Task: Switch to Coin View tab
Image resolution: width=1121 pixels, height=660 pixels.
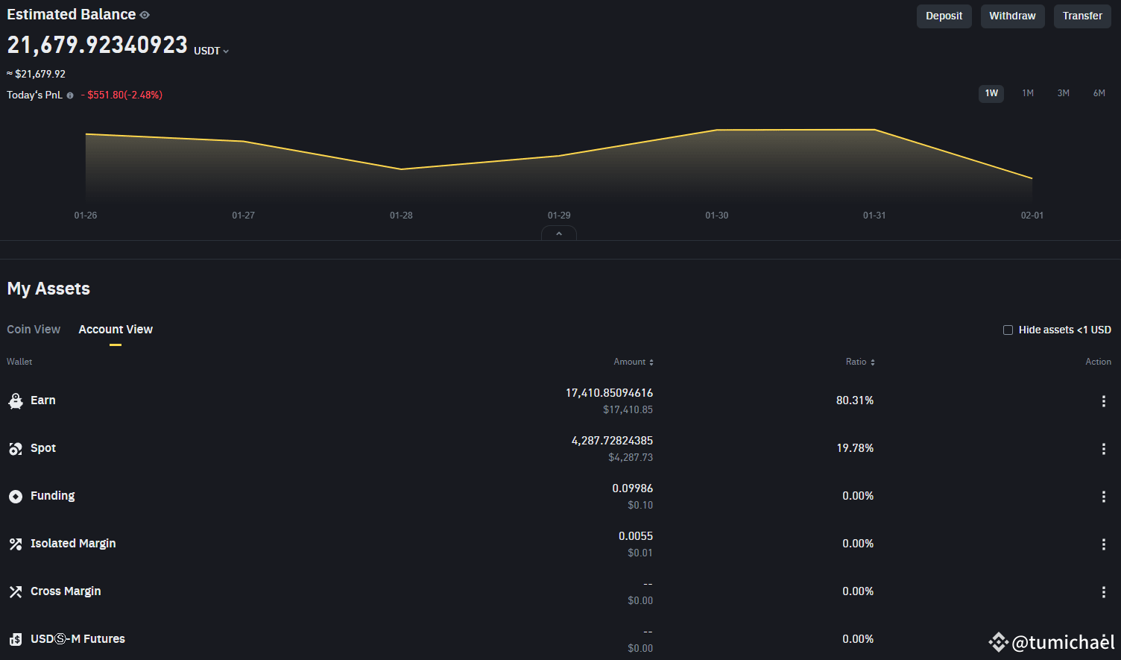Action: [x=34, y=329]
